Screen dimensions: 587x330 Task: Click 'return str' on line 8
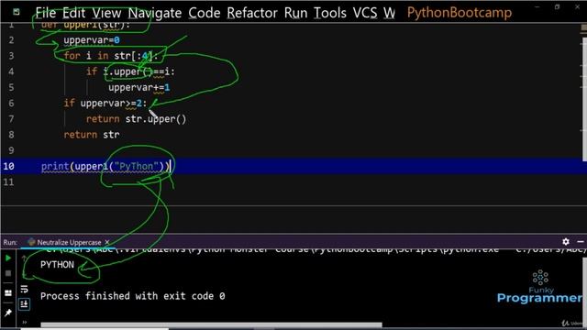point(92,135)
